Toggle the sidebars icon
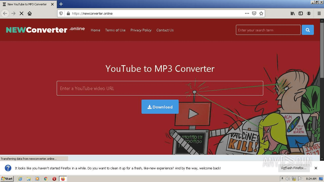The height and width of the screenshot is (182, 324). point(301,13)
